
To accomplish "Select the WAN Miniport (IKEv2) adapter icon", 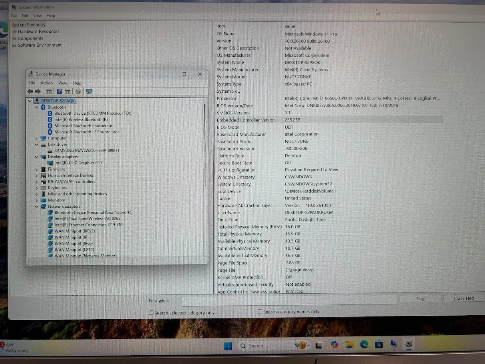I will tap(50, 231).
